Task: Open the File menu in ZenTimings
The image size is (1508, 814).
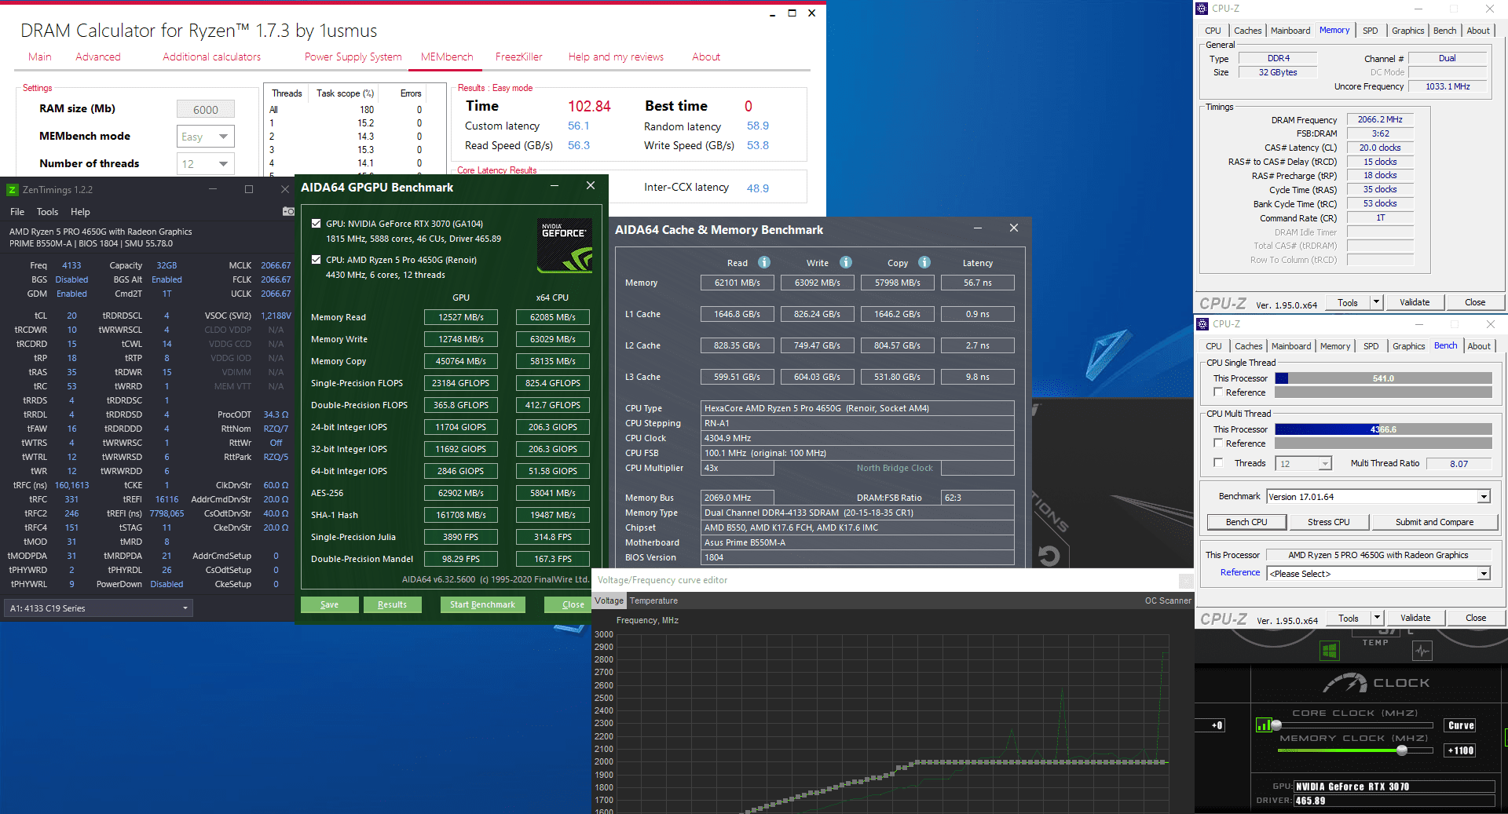Action: pos(17,212)
